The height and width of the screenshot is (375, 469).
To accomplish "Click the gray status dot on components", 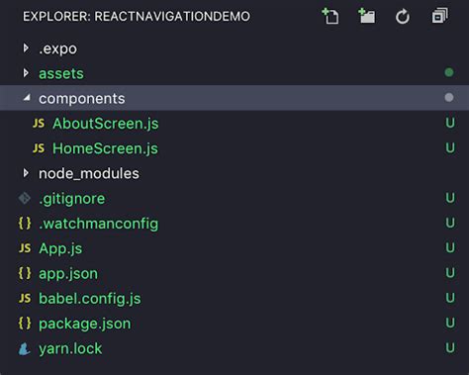I will [449, 98].
